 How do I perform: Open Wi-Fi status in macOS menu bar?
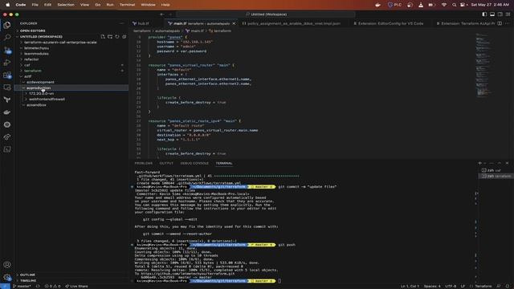pos(444,5)
